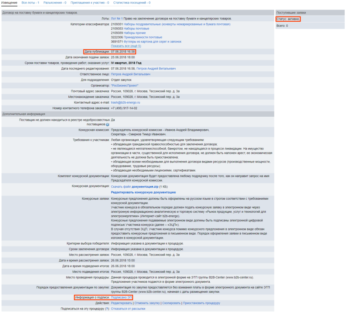Open Статистика посещений tab

(131, 3)
